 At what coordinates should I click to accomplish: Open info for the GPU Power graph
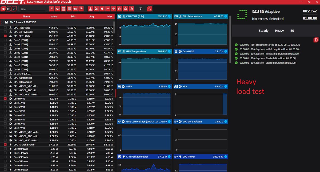pos(226,157)
